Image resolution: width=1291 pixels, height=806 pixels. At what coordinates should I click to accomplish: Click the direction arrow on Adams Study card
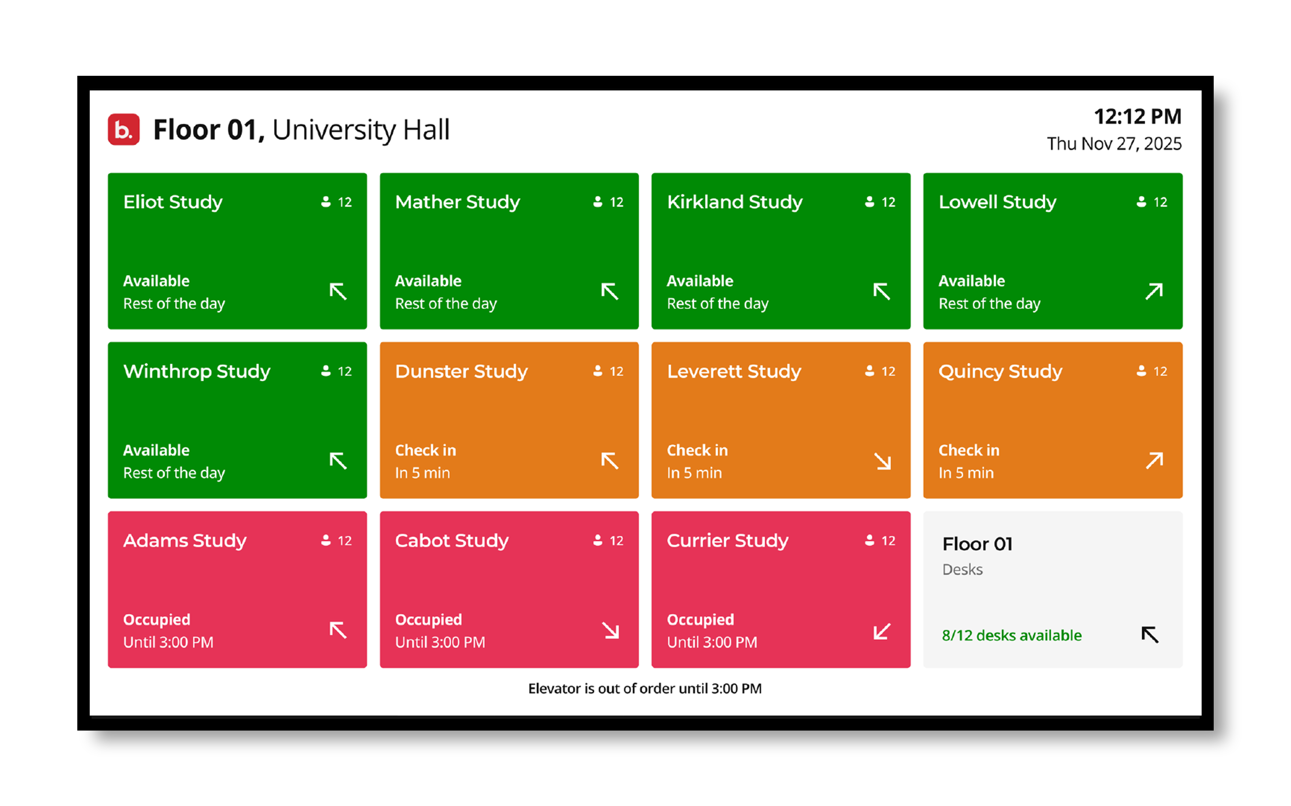338,630
